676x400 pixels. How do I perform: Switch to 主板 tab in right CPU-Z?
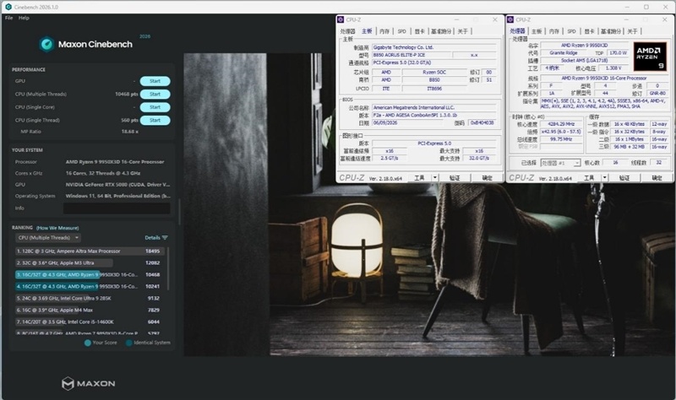coord(537,31)
